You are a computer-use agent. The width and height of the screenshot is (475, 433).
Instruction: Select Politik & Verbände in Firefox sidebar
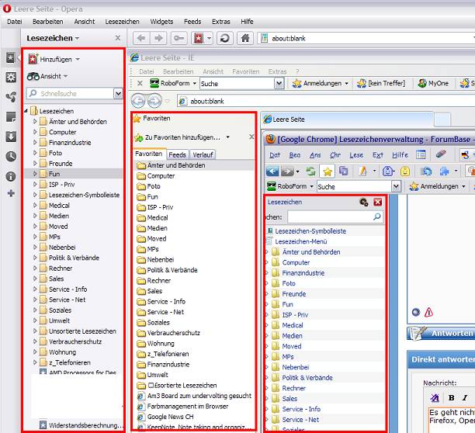(307, 378)
